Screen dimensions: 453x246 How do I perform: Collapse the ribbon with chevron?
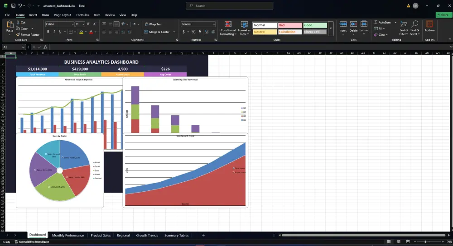tap(449, 39)
